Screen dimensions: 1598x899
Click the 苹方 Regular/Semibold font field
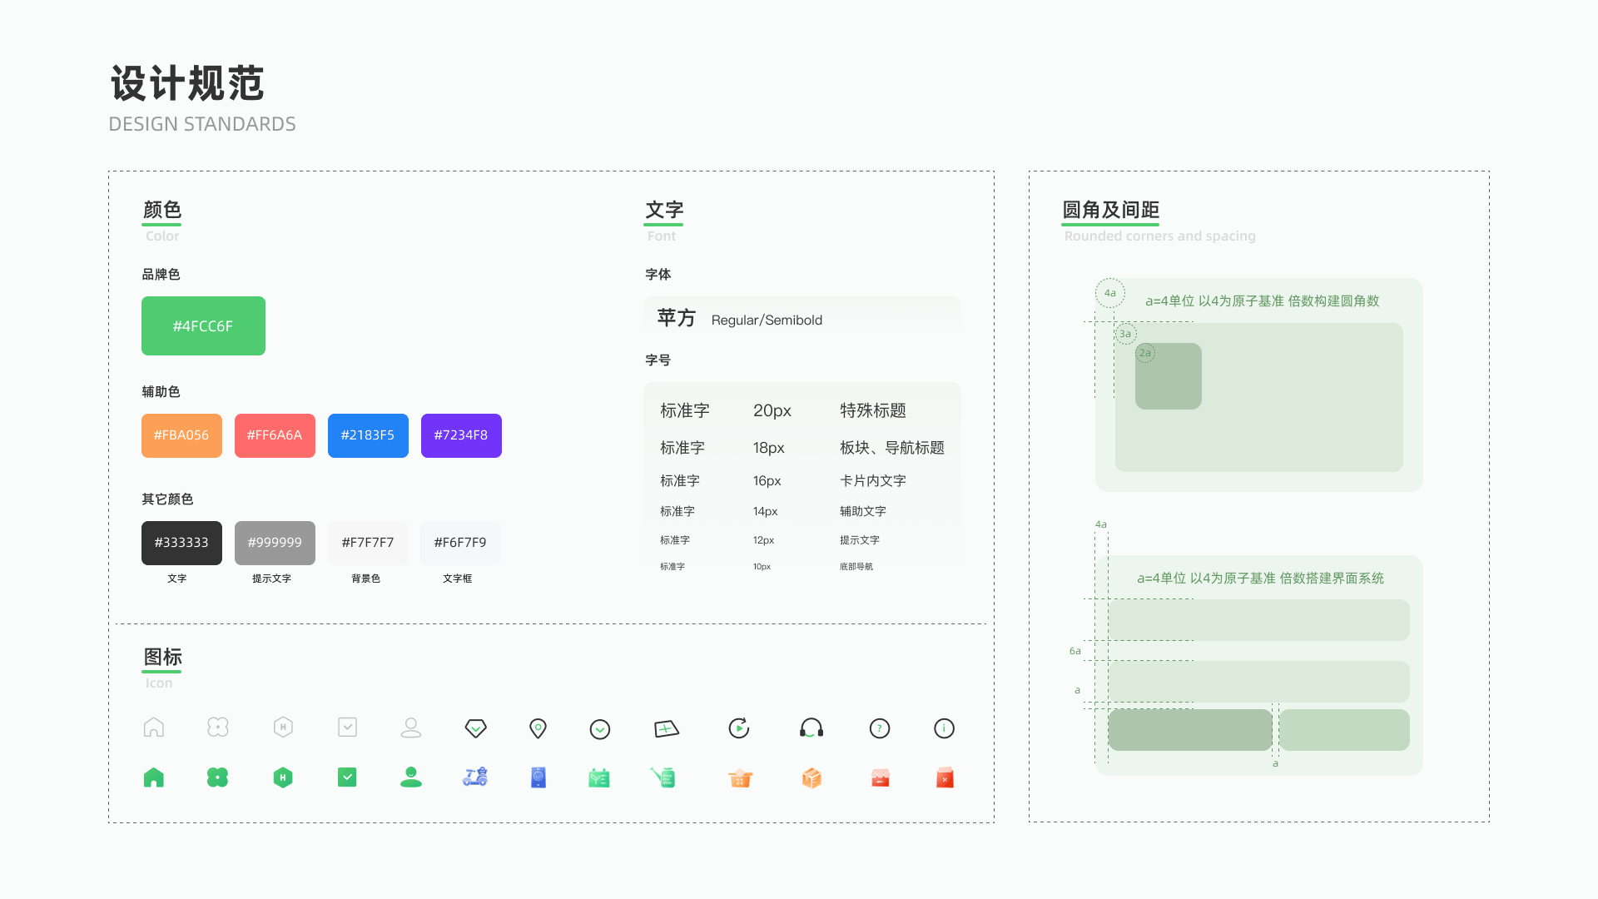click(x=801, y=320)
